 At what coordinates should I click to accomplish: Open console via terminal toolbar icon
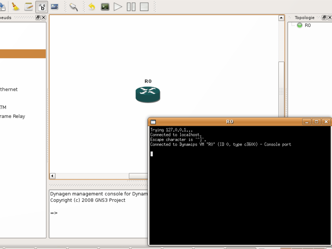point(105,7)
